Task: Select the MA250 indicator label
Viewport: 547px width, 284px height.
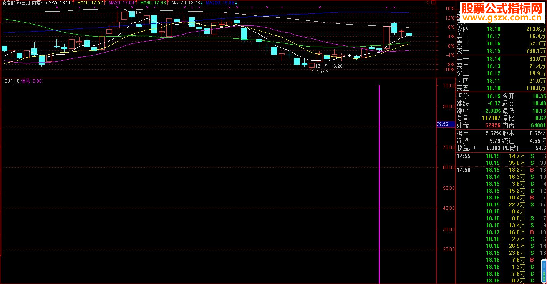Action: click(220, 3)
